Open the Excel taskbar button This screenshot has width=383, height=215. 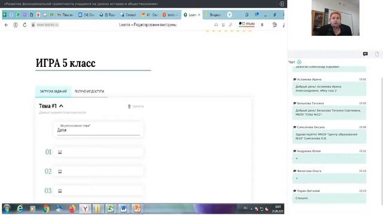111,208
